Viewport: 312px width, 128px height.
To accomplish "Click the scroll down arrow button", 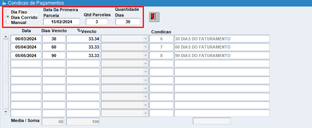I will [x=6, y=111].
